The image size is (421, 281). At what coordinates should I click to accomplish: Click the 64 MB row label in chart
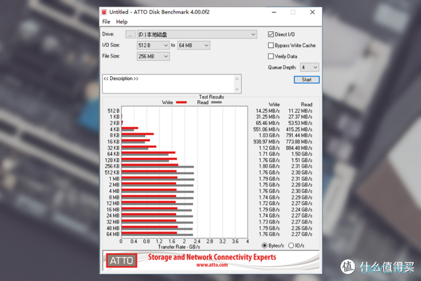point(113,235)
